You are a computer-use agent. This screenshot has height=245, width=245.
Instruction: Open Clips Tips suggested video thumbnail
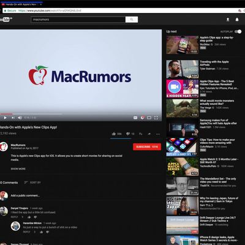(183, 147)
